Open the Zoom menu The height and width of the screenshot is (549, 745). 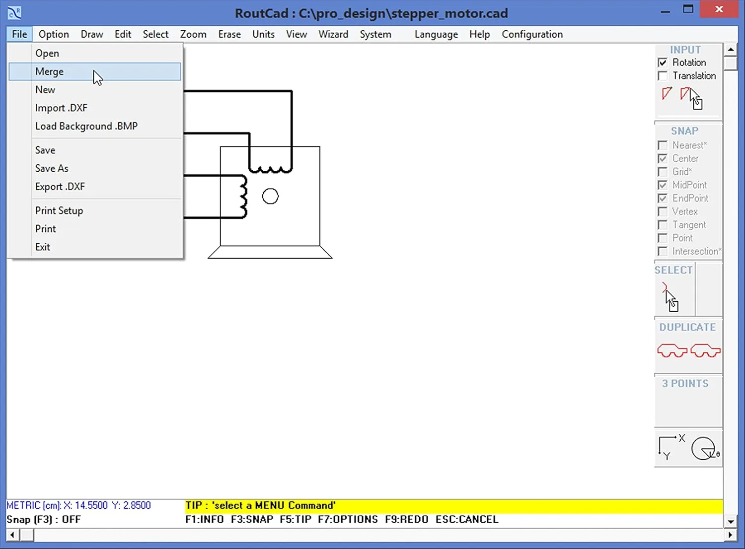(193, 34)
